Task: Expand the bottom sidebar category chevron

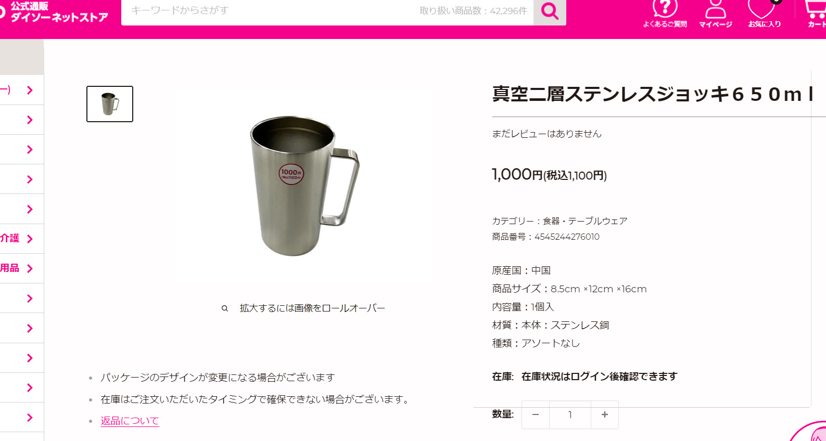Action: pyautogui.click(x=30, y=417)
